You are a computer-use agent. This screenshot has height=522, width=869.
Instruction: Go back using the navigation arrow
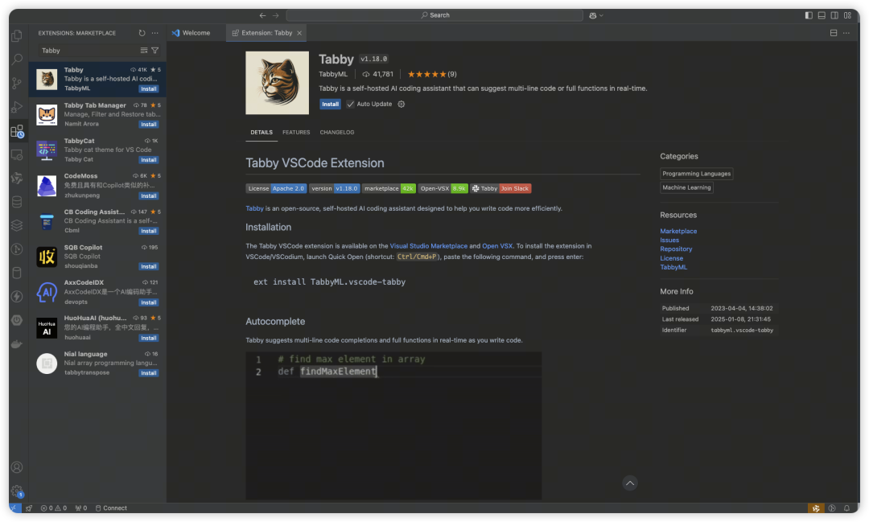tap(262, 15)
